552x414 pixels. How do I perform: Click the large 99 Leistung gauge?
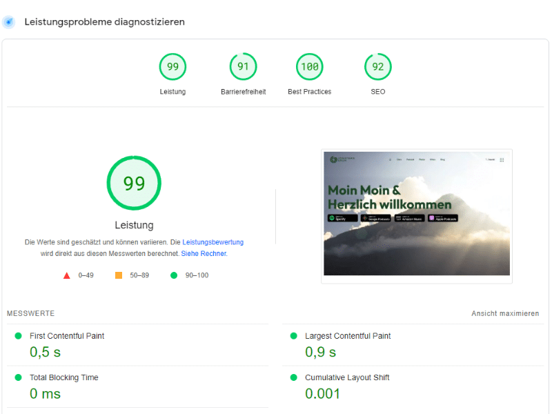pos(134,184)
